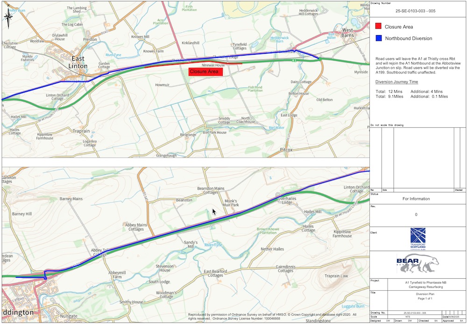467x324 pixels.
Task: Select the red Closure Area legend swatch
Action: (x=379, y=27)
